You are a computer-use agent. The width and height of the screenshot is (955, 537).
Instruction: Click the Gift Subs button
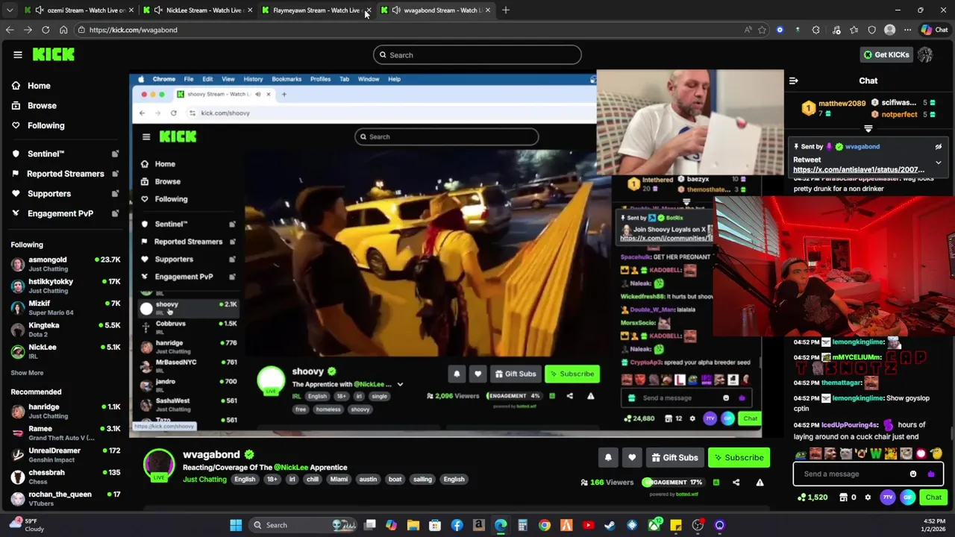point(674,457)
